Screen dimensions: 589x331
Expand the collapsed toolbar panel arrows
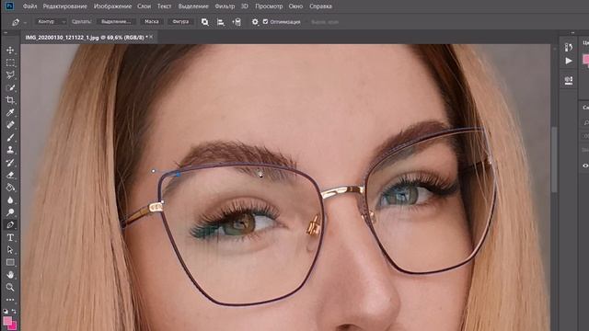(x=6, y=33)
